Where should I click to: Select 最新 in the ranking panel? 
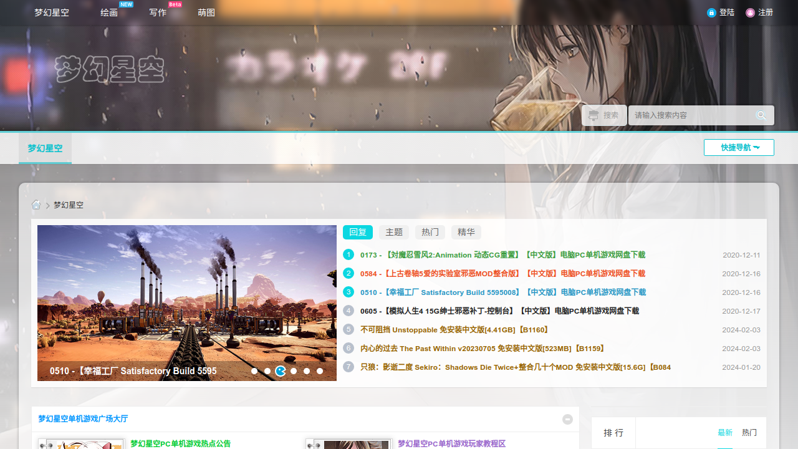click(725, 433)
